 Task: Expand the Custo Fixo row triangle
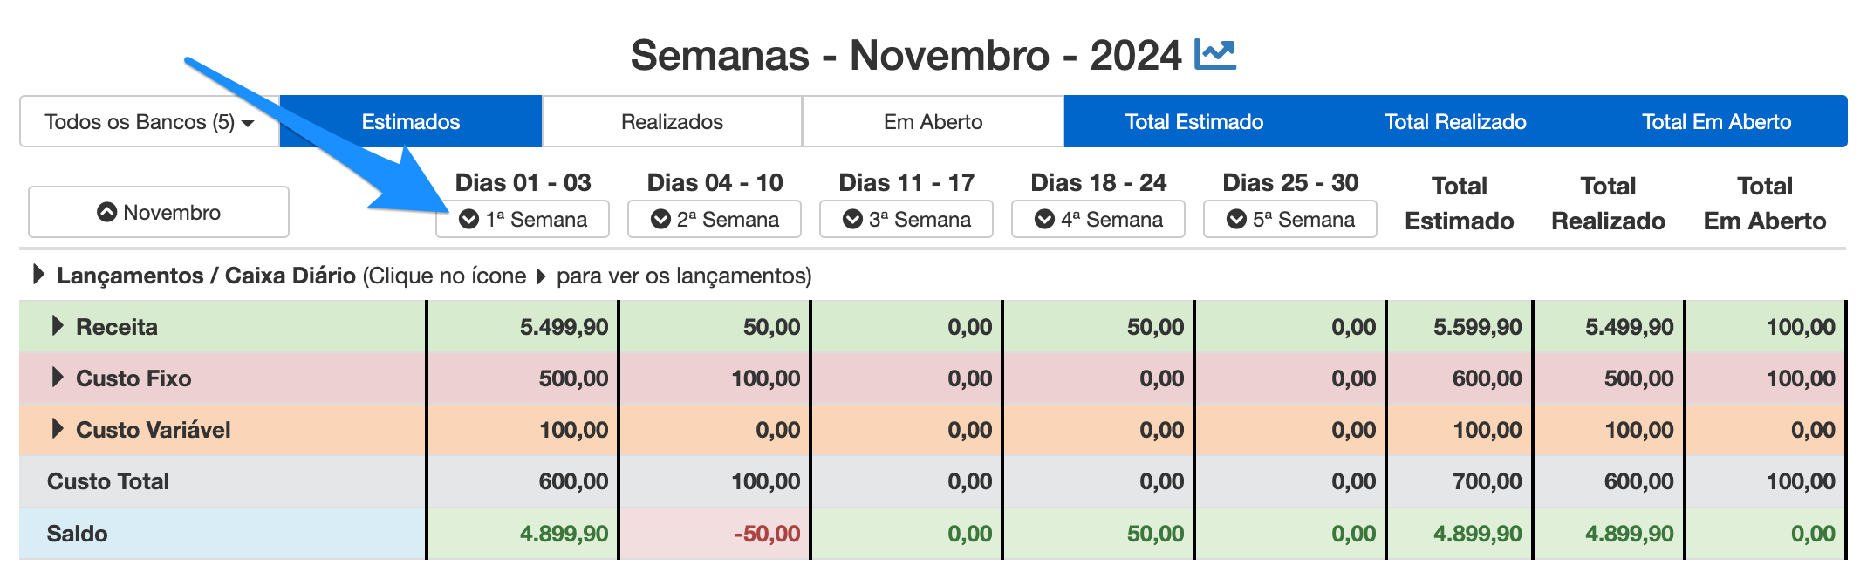click(x=58, y=378)
